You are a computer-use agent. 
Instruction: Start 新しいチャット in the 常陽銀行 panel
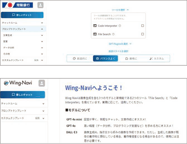click(22, 15)
